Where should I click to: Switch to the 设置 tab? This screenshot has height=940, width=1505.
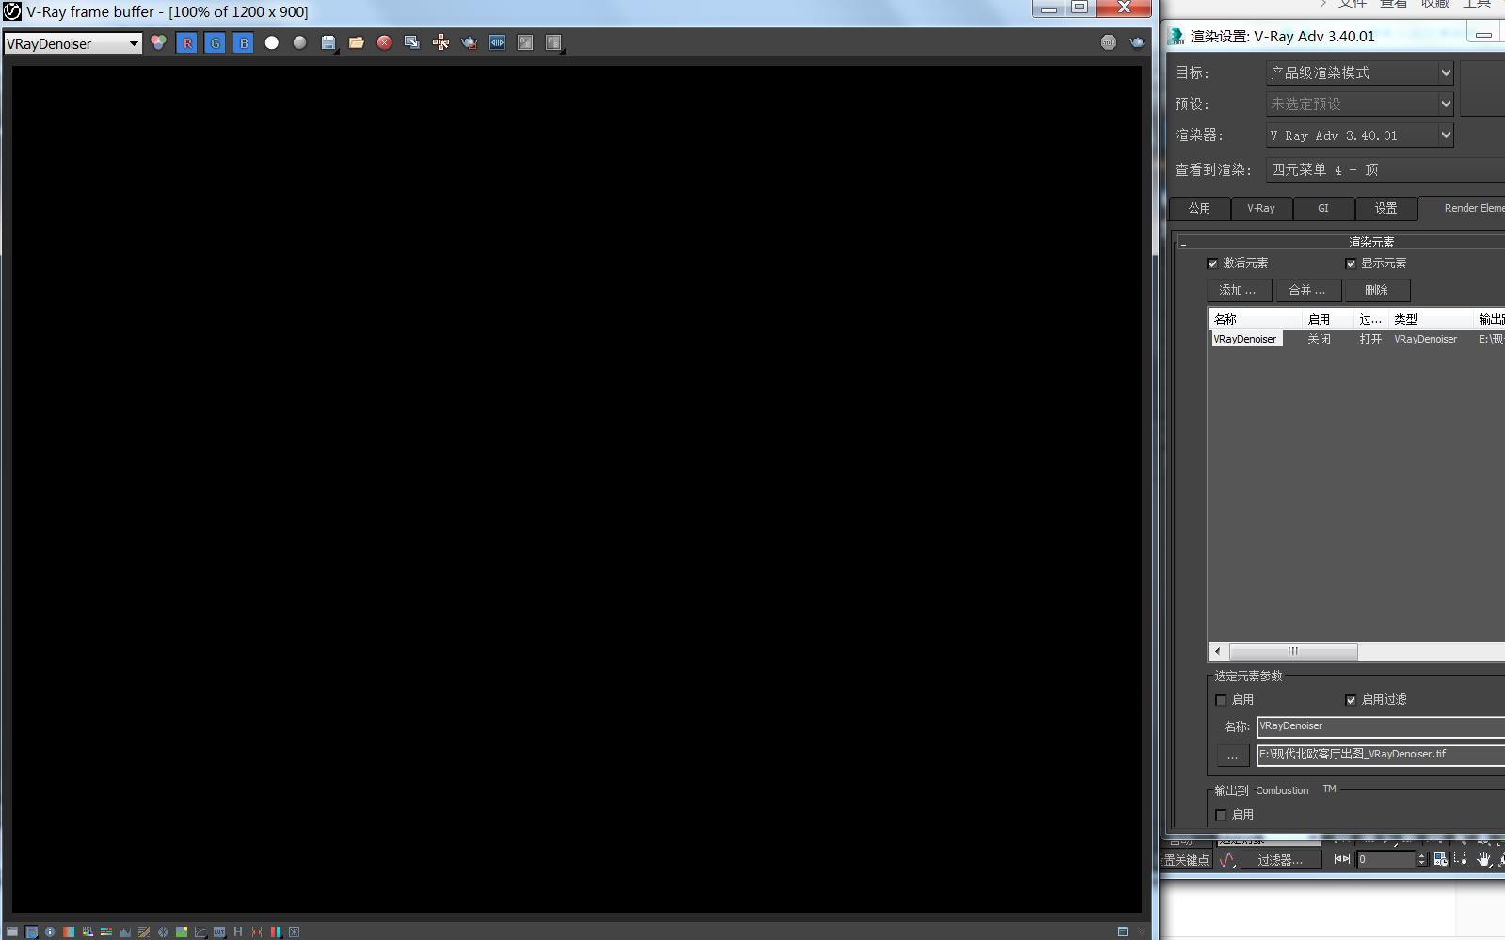[1385, 208]
